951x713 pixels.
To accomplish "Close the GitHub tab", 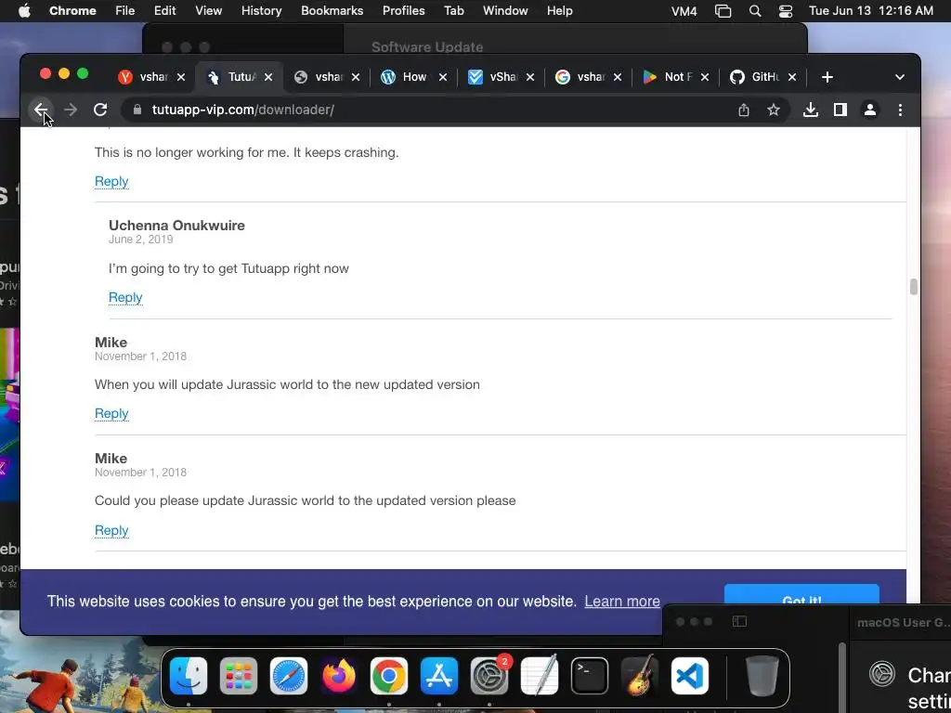I will (791, 77).
